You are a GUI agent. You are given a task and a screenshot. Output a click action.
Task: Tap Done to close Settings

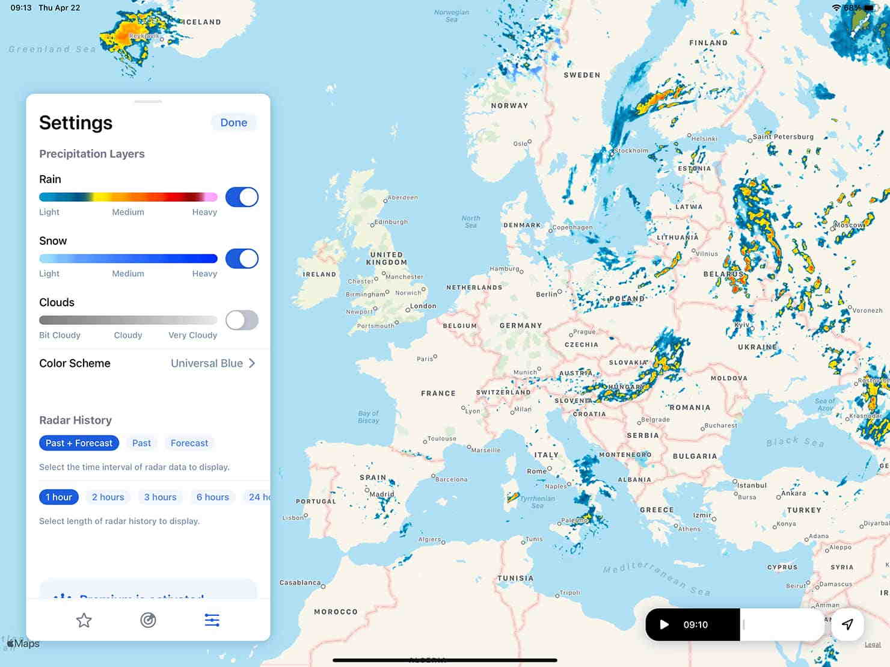click(x=233, y=123)
